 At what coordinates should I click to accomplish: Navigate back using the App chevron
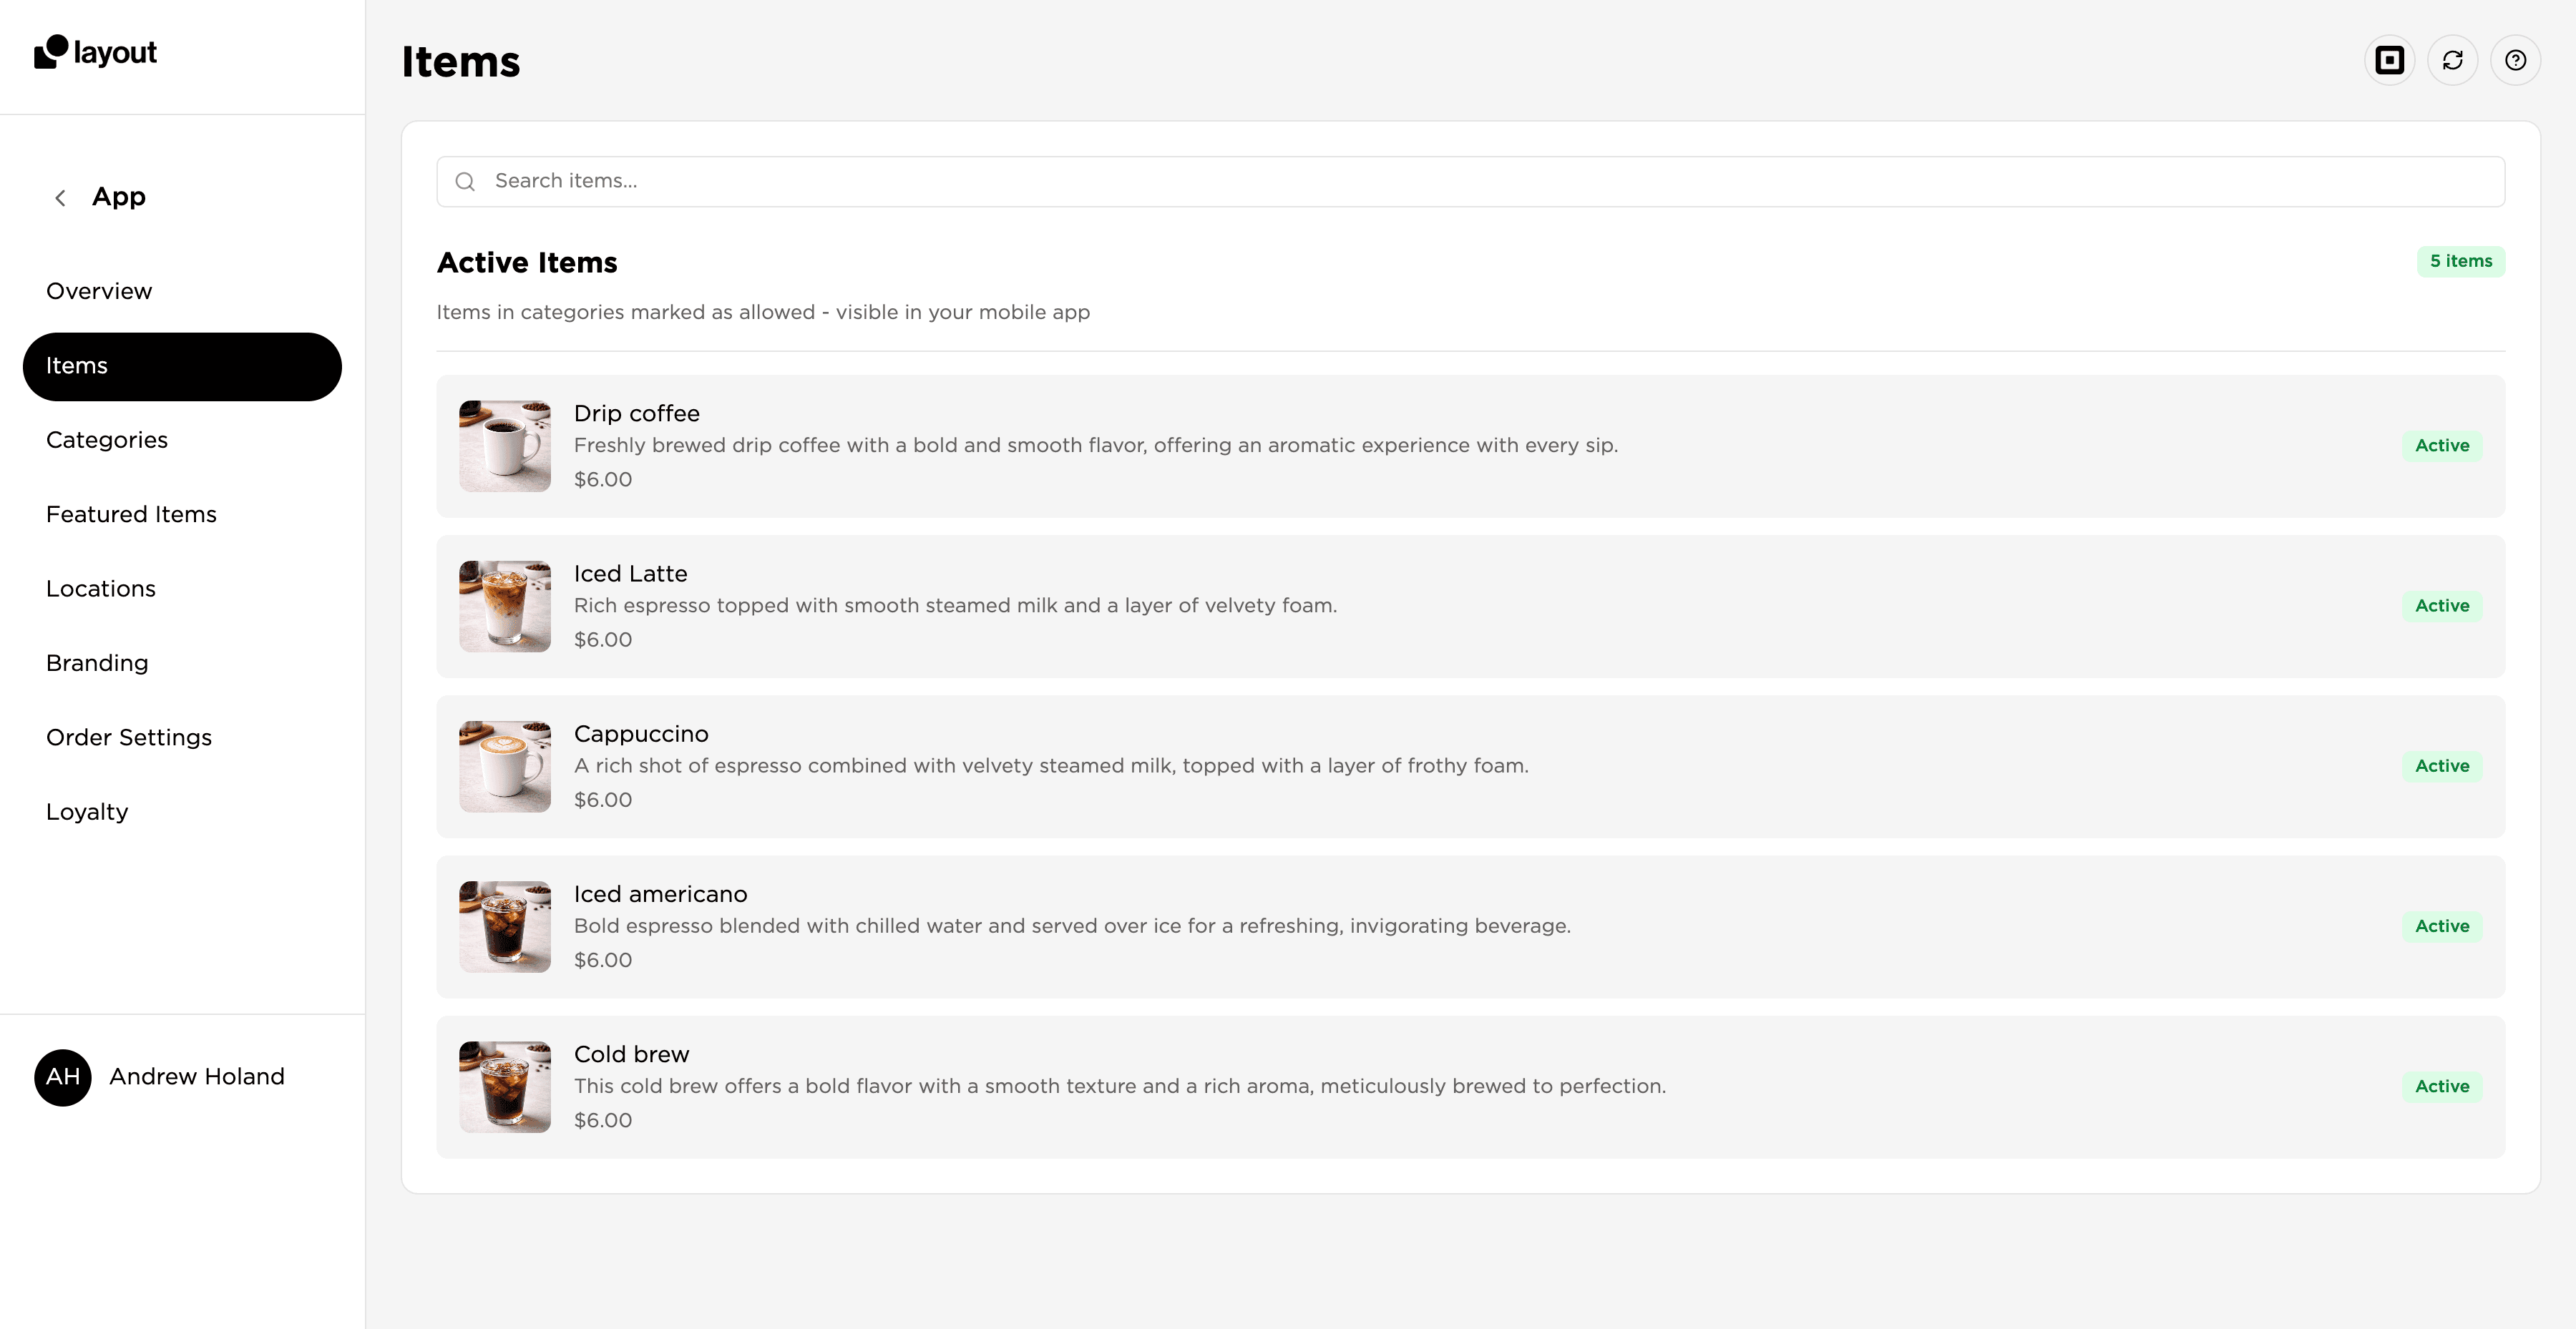pos(61,197)
